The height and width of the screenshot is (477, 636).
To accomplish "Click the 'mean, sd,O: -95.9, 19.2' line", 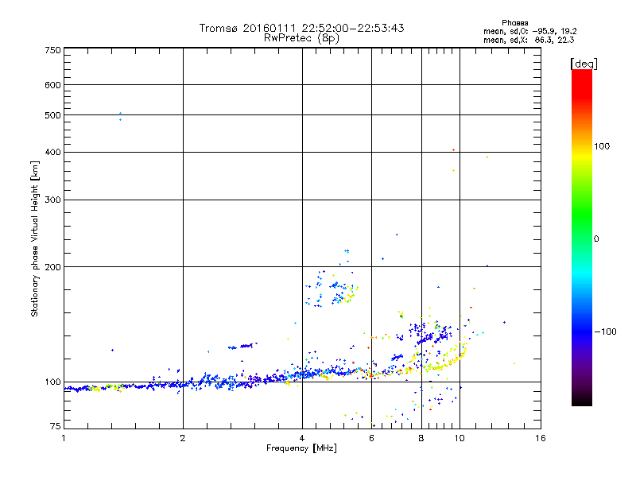I will tap(529, 31).
